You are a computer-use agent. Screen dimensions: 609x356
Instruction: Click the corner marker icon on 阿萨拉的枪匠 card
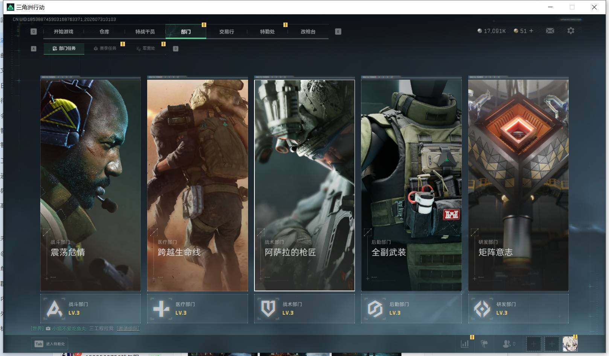point(260,232)
